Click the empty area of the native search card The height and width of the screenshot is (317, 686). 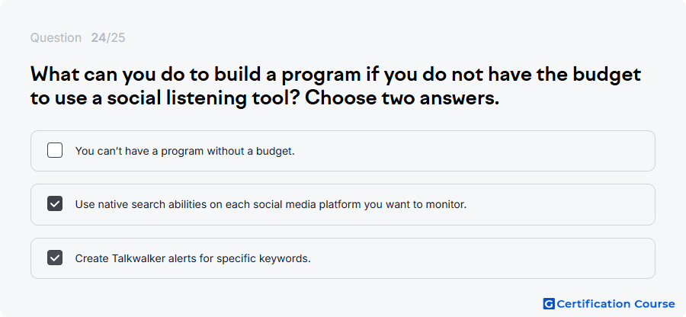pos(560,205)
